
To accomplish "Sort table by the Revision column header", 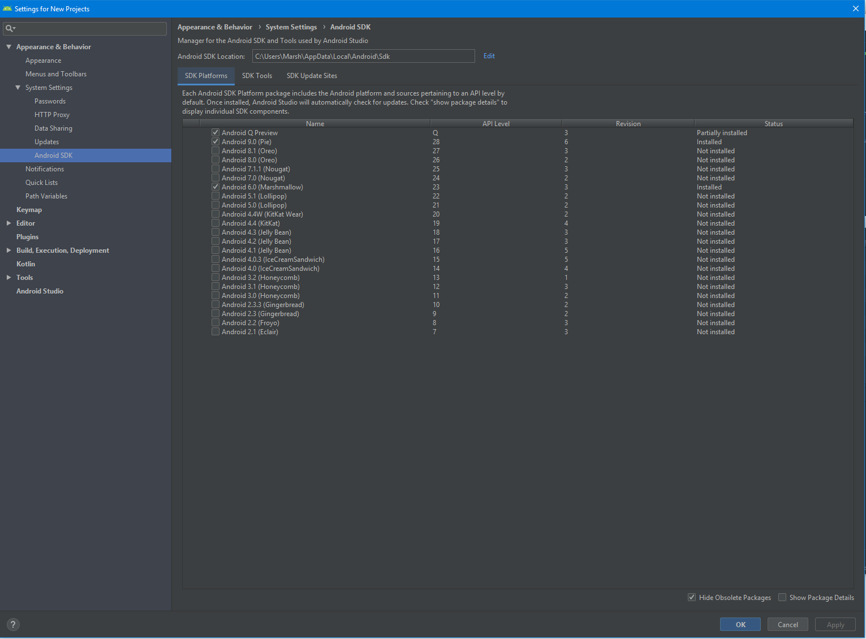I will (x=628, y=123).
